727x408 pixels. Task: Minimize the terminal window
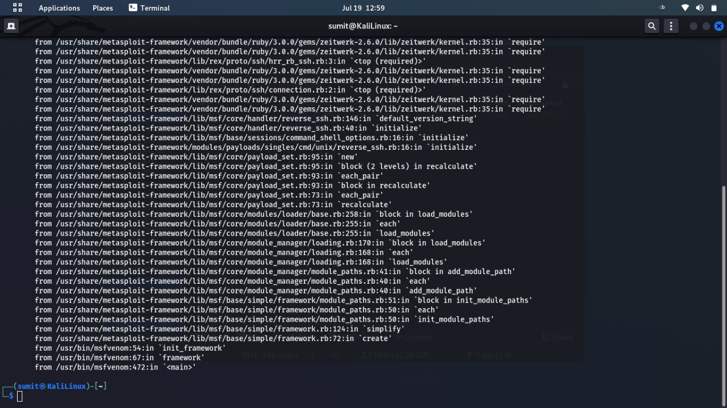tap(693, 26)
